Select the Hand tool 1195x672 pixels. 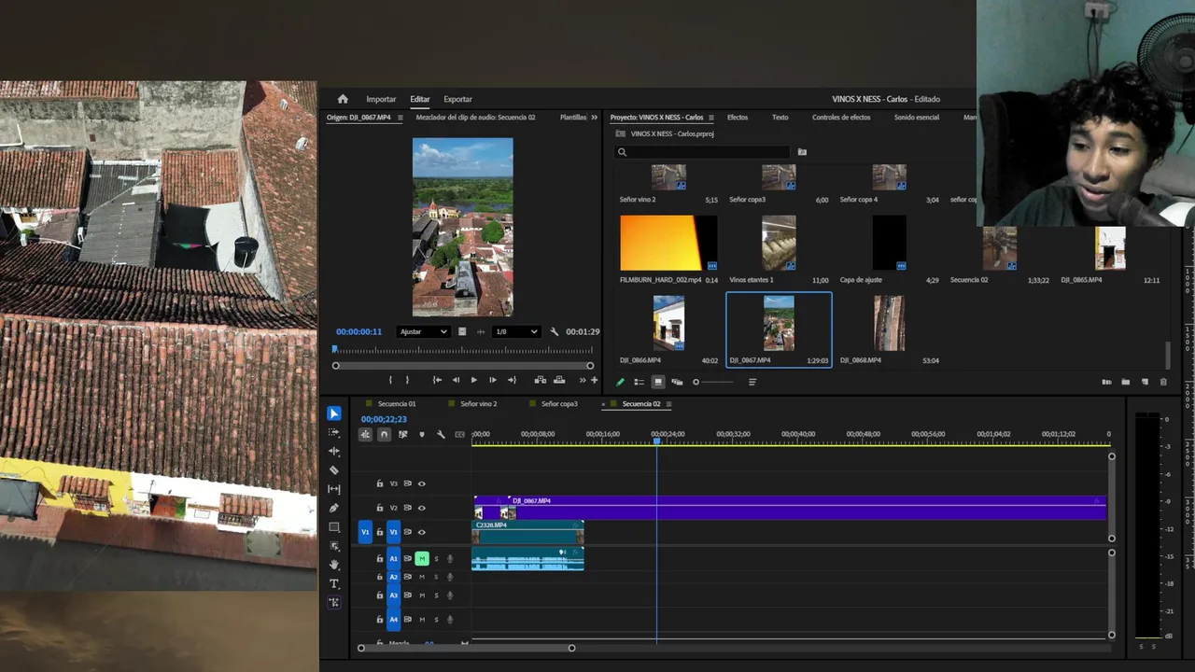tap(334, 565)
